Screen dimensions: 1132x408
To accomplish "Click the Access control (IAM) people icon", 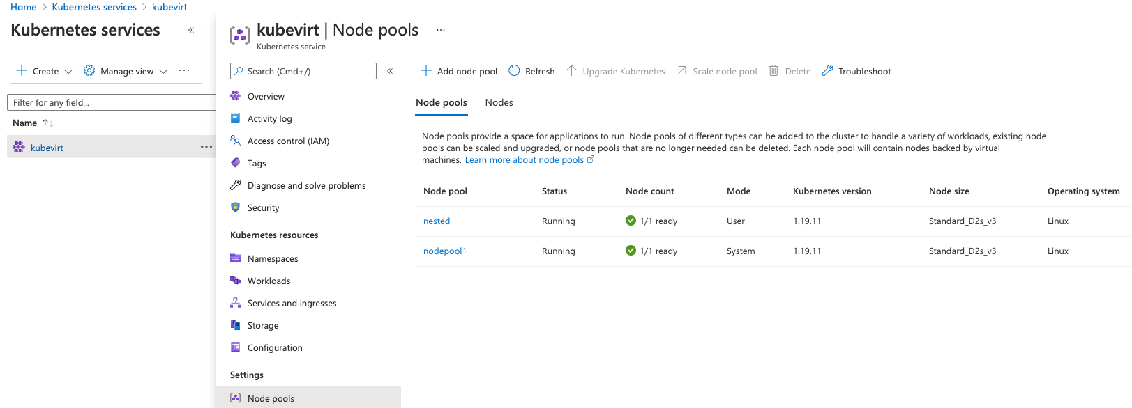I will click(x=236, y=141).
